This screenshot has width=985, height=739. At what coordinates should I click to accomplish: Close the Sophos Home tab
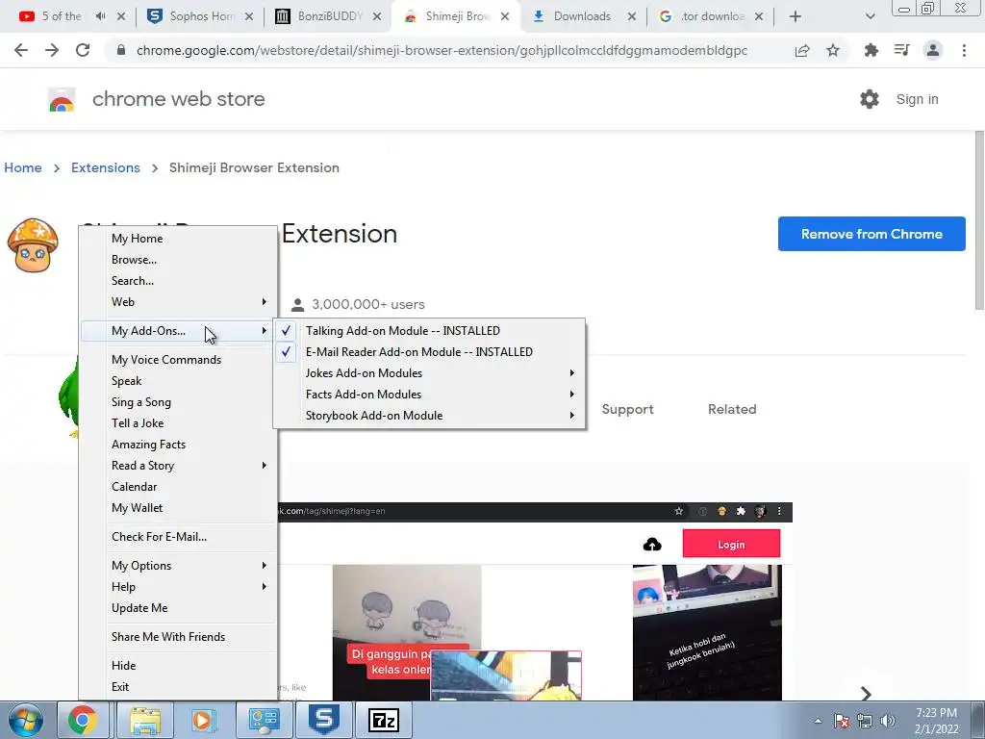click(249, 16)
